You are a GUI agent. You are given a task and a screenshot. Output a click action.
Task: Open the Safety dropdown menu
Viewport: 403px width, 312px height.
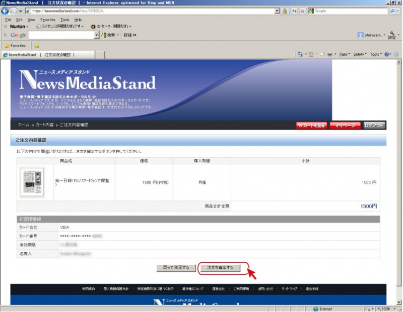[360, 54]
